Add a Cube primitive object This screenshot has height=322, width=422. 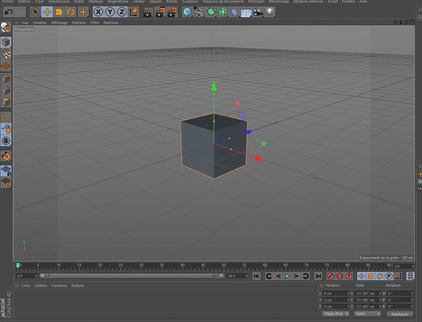187,12
